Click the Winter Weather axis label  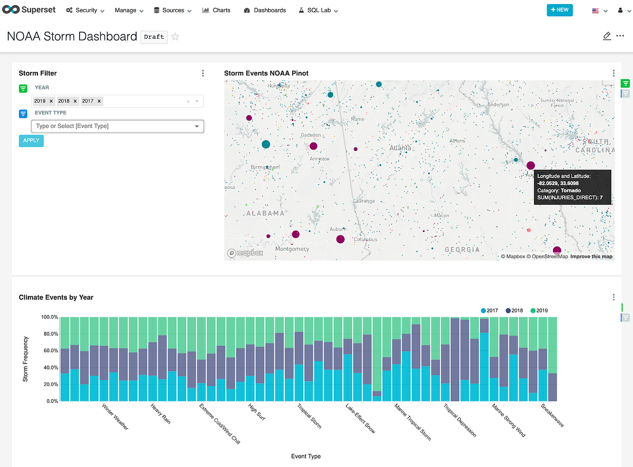pyautogui.click(x=115, y=417)
